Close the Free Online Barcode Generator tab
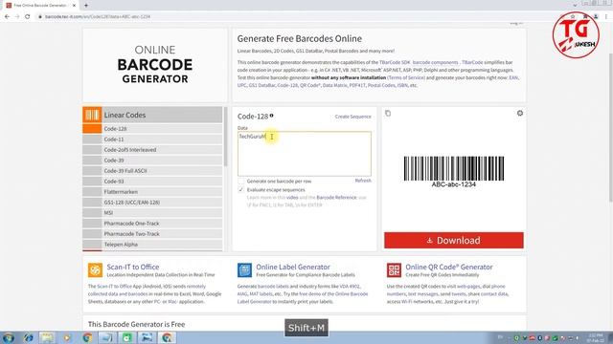The image size is (613, 344). 74,6
